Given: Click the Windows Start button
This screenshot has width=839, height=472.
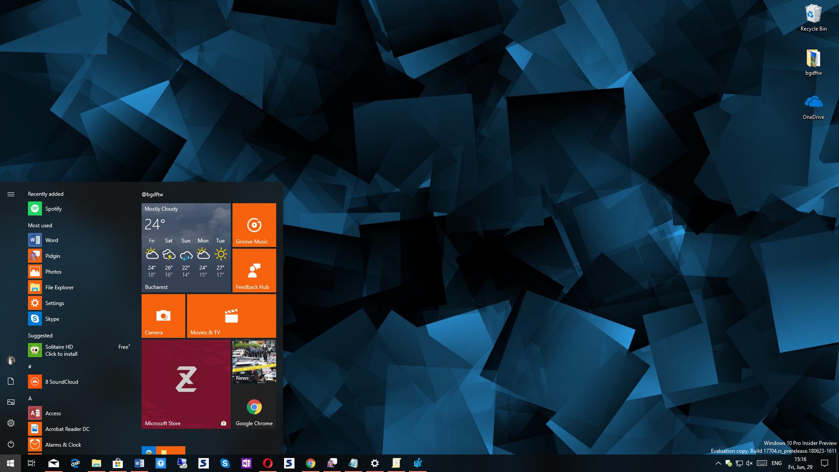Looking at the screenshot, I should [10, 463].
